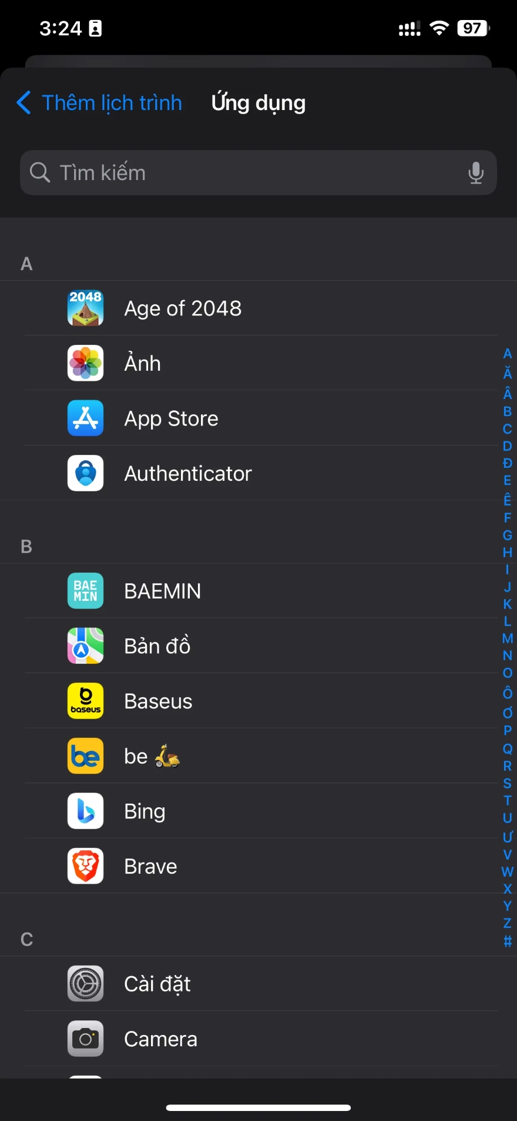The width and height of the screenshot is (517, 1121).
Task: Tap the back chevron arrow
Action: (x=23, y=103)
